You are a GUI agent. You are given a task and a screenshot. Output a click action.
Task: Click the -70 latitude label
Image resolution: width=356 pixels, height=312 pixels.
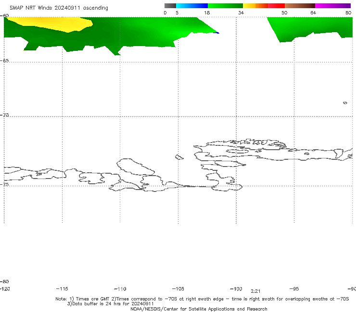(4, 115)
